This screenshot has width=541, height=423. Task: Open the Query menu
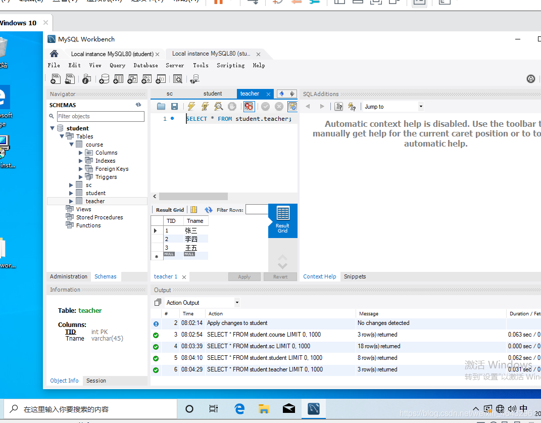click(117, 65)
